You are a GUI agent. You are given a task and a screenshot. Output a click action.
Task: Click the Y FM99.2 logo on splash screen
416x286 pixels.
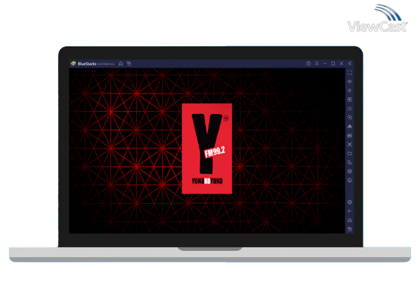207,149
